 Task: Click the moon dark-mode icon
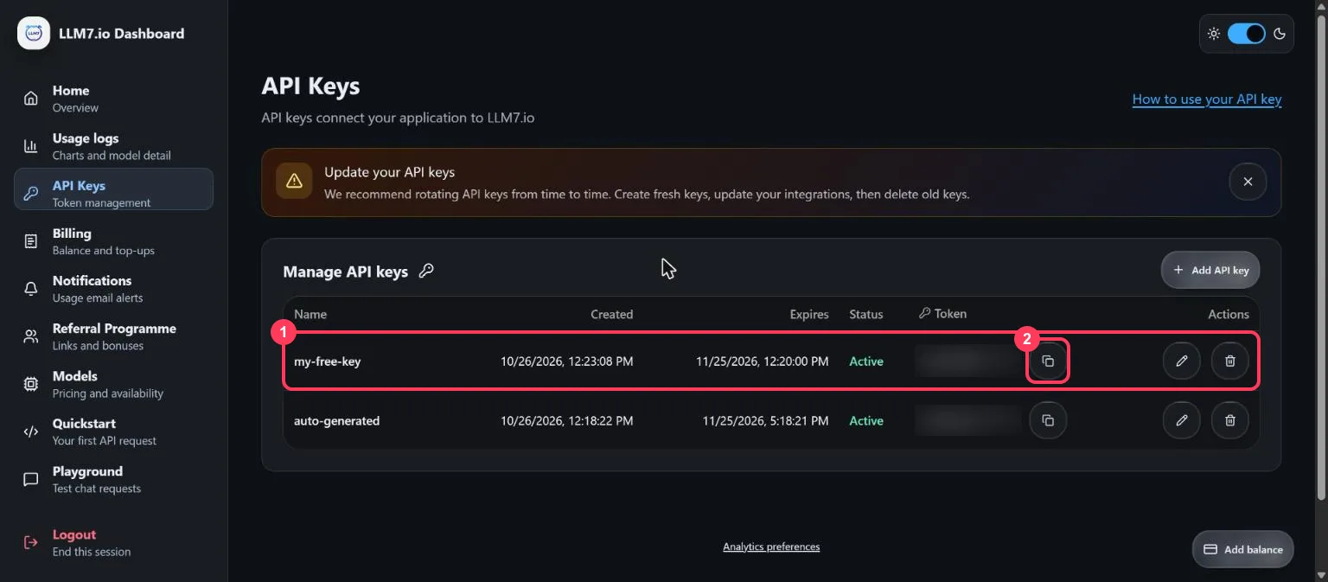click(x=1280, y=34)
